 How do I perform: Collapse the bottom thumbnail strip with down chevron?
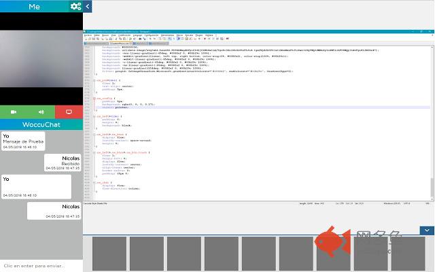pyautogui.click(x=427, y=231)
